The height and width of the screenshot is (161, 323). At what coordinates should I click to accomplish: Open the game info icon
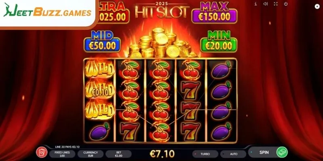pyautogui.click(x=256, y=4)
